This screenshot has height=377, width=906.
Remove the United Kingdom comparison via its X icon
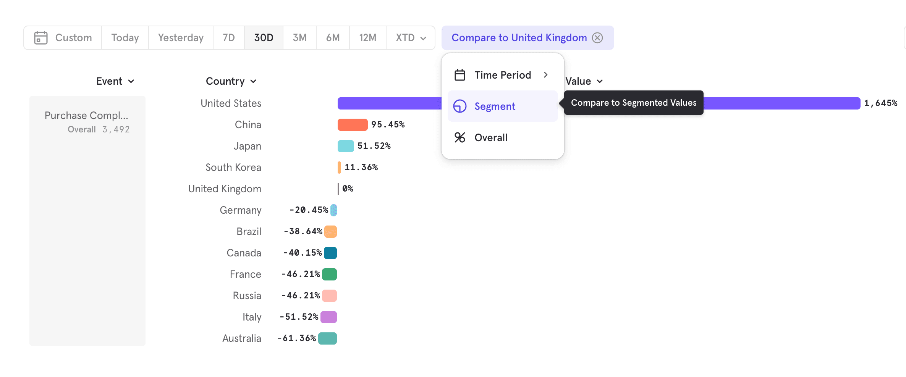[597, 37]
